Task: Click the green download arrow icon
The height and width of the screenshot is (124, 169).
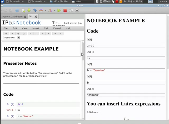Action: [29, 11]
